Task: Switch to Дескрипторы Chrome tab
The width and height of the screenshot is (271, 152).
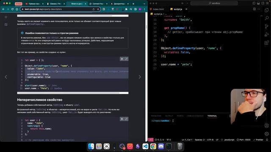Action: 119,4
